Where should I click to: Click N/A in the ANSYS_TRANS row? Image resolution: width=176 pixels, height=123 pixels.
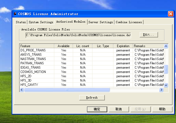(x=83, y=55)
